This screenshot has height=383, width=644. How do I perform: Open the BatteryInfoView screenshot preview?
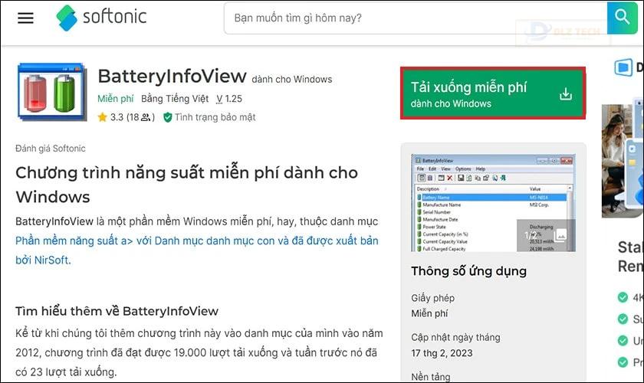[493, 203]
